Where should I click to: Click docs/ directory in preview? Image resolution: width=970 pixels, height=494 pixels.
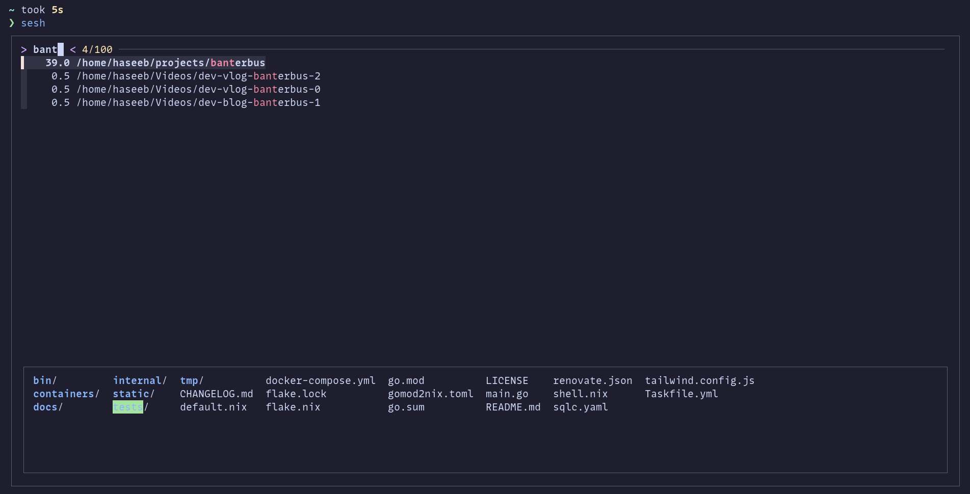48,407
